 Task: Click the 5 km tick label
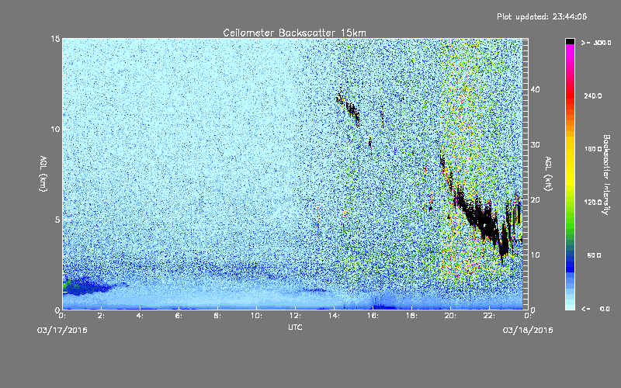[x=57, y=220]
